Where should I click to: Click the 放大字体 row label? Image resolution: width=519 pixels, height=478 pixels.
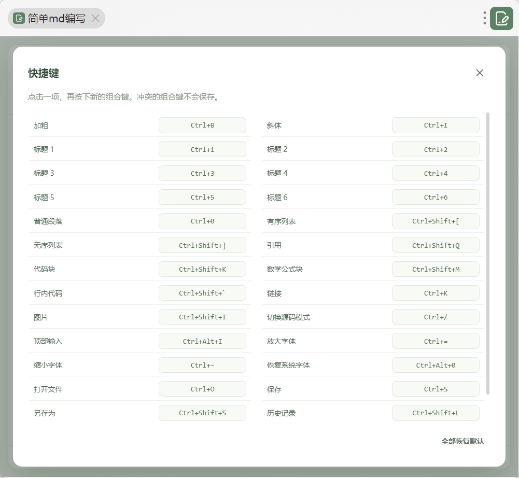pos(282,341)
